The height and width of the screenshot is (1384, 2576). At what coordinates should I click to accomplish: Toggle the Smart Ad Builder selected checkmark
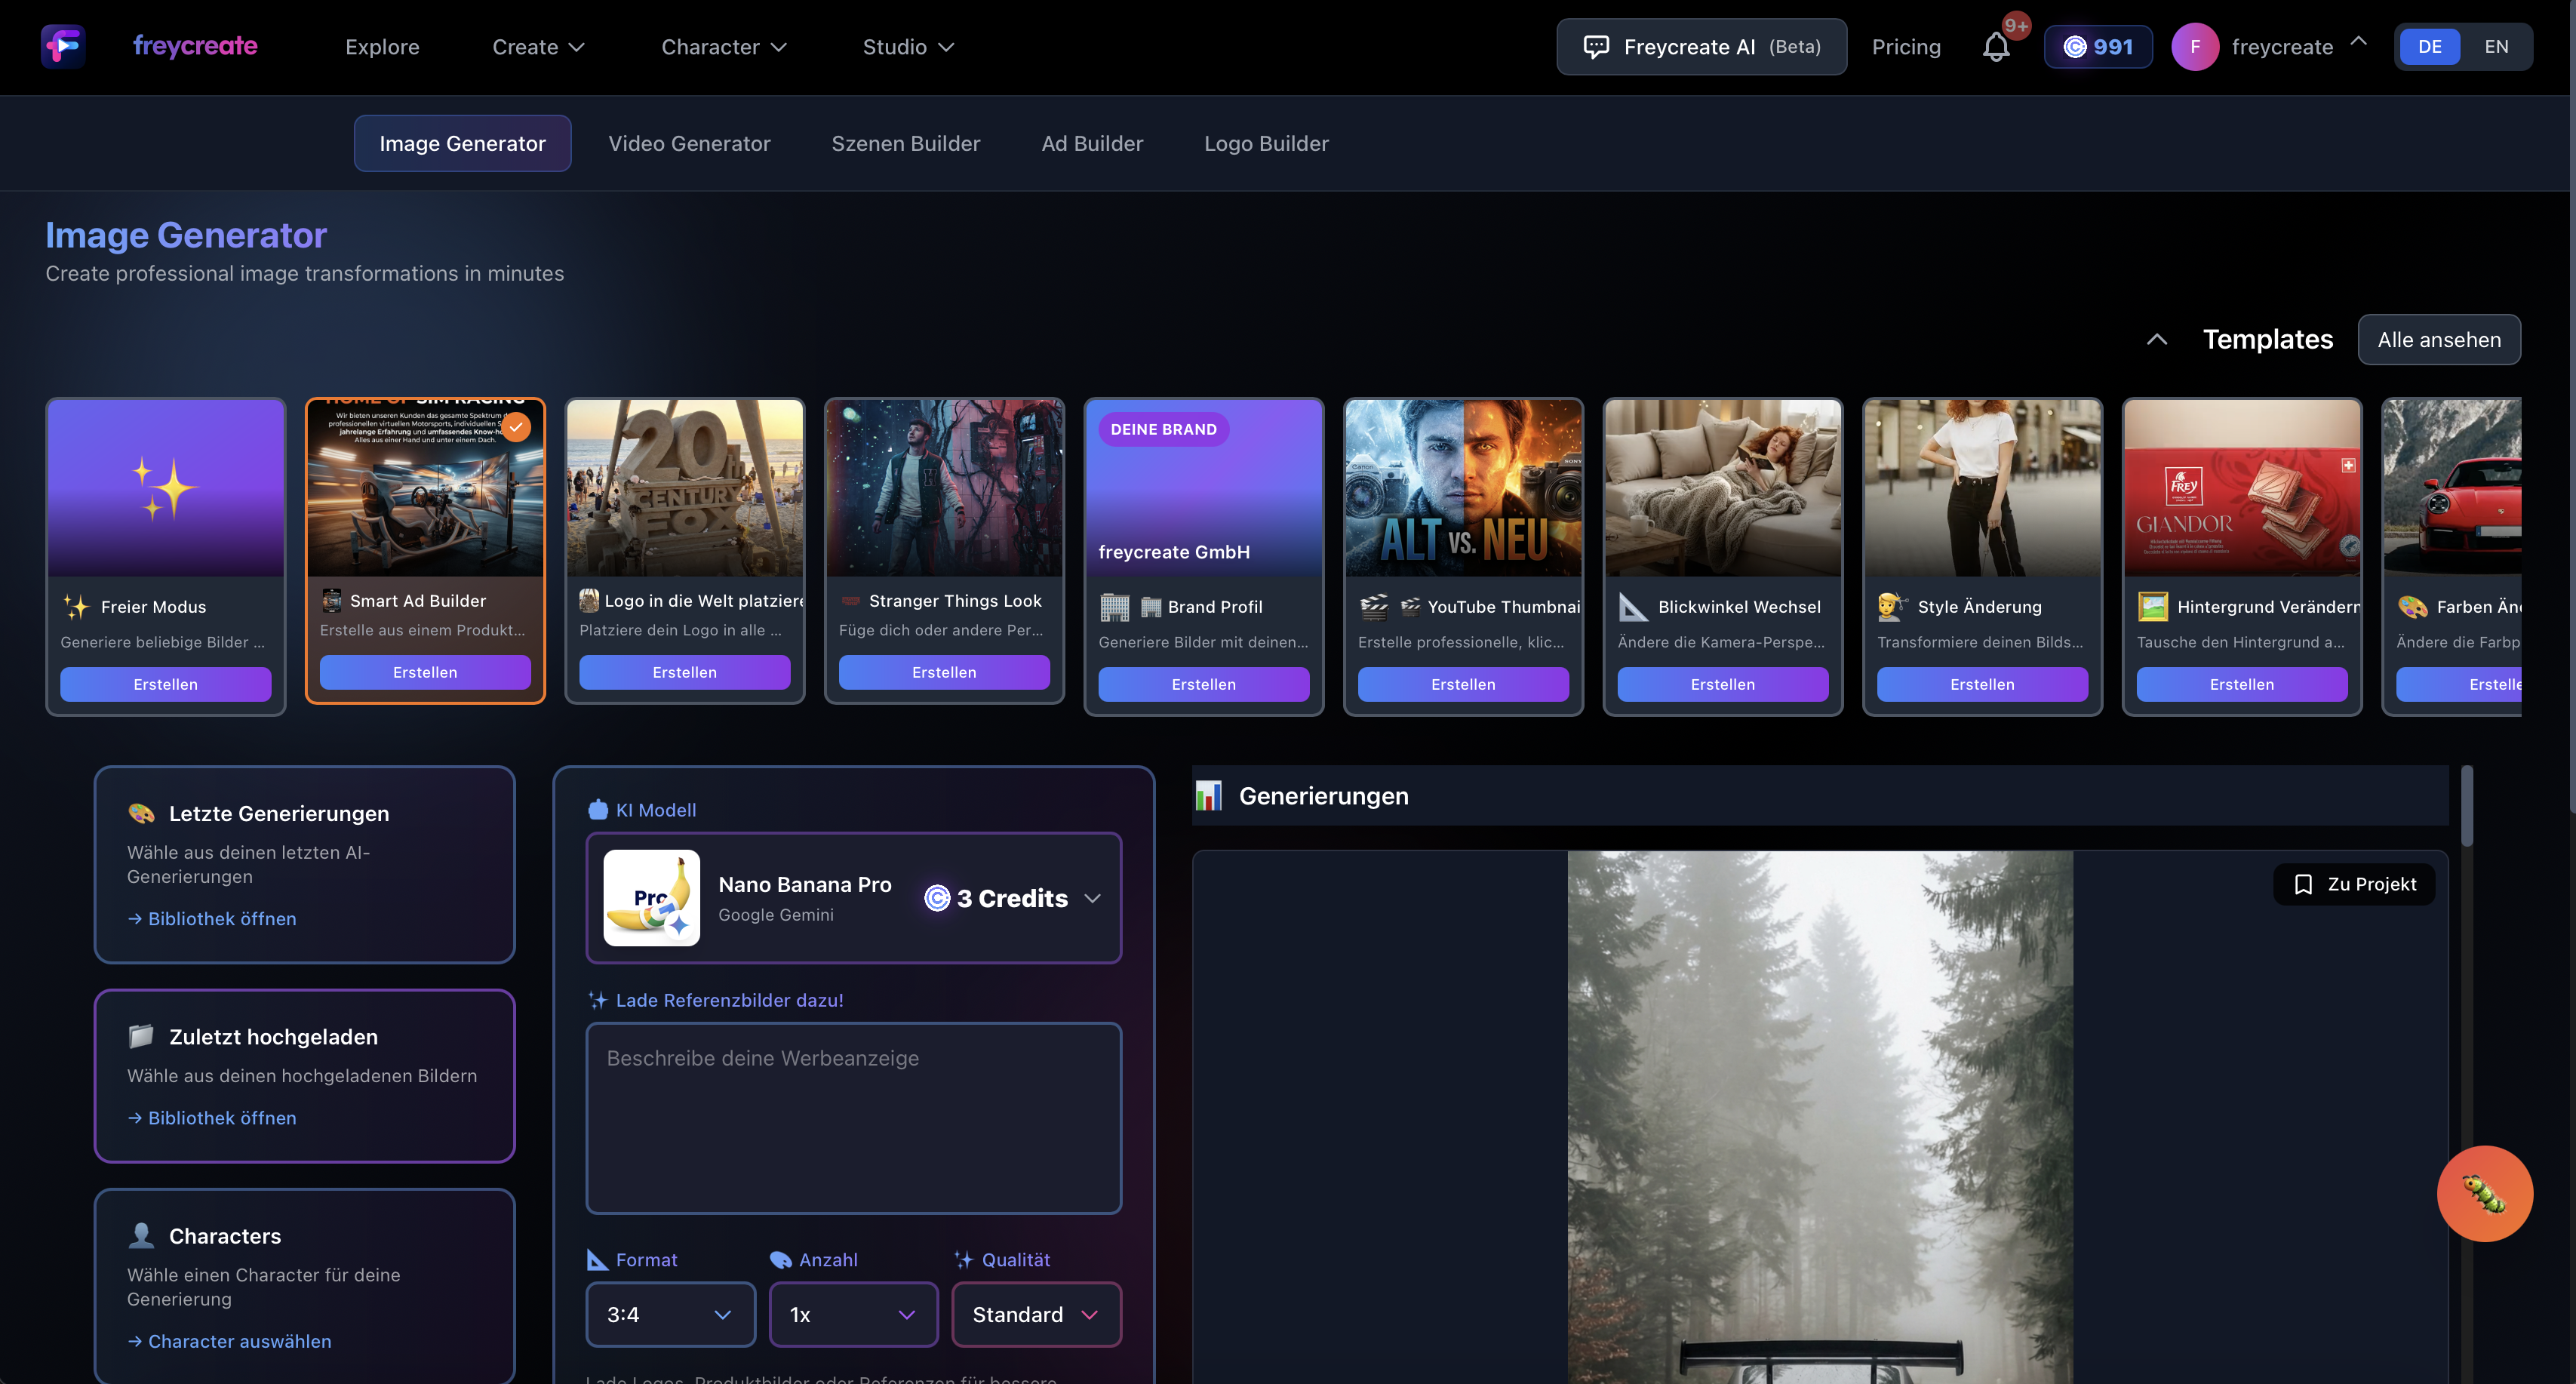pos(516,427)
